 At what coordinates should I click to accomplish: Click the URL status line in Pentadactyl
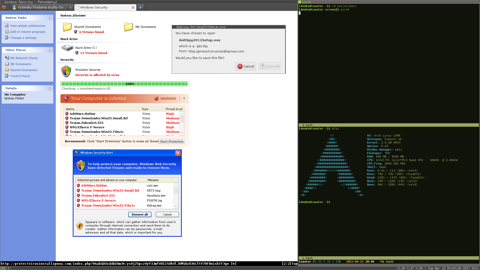149,263
